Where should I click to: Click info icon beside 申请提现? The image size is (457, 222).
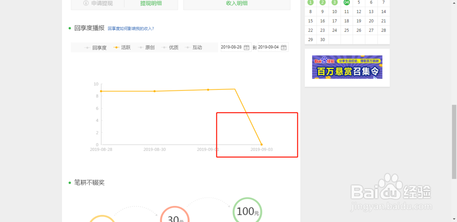[x=86, y=4]
